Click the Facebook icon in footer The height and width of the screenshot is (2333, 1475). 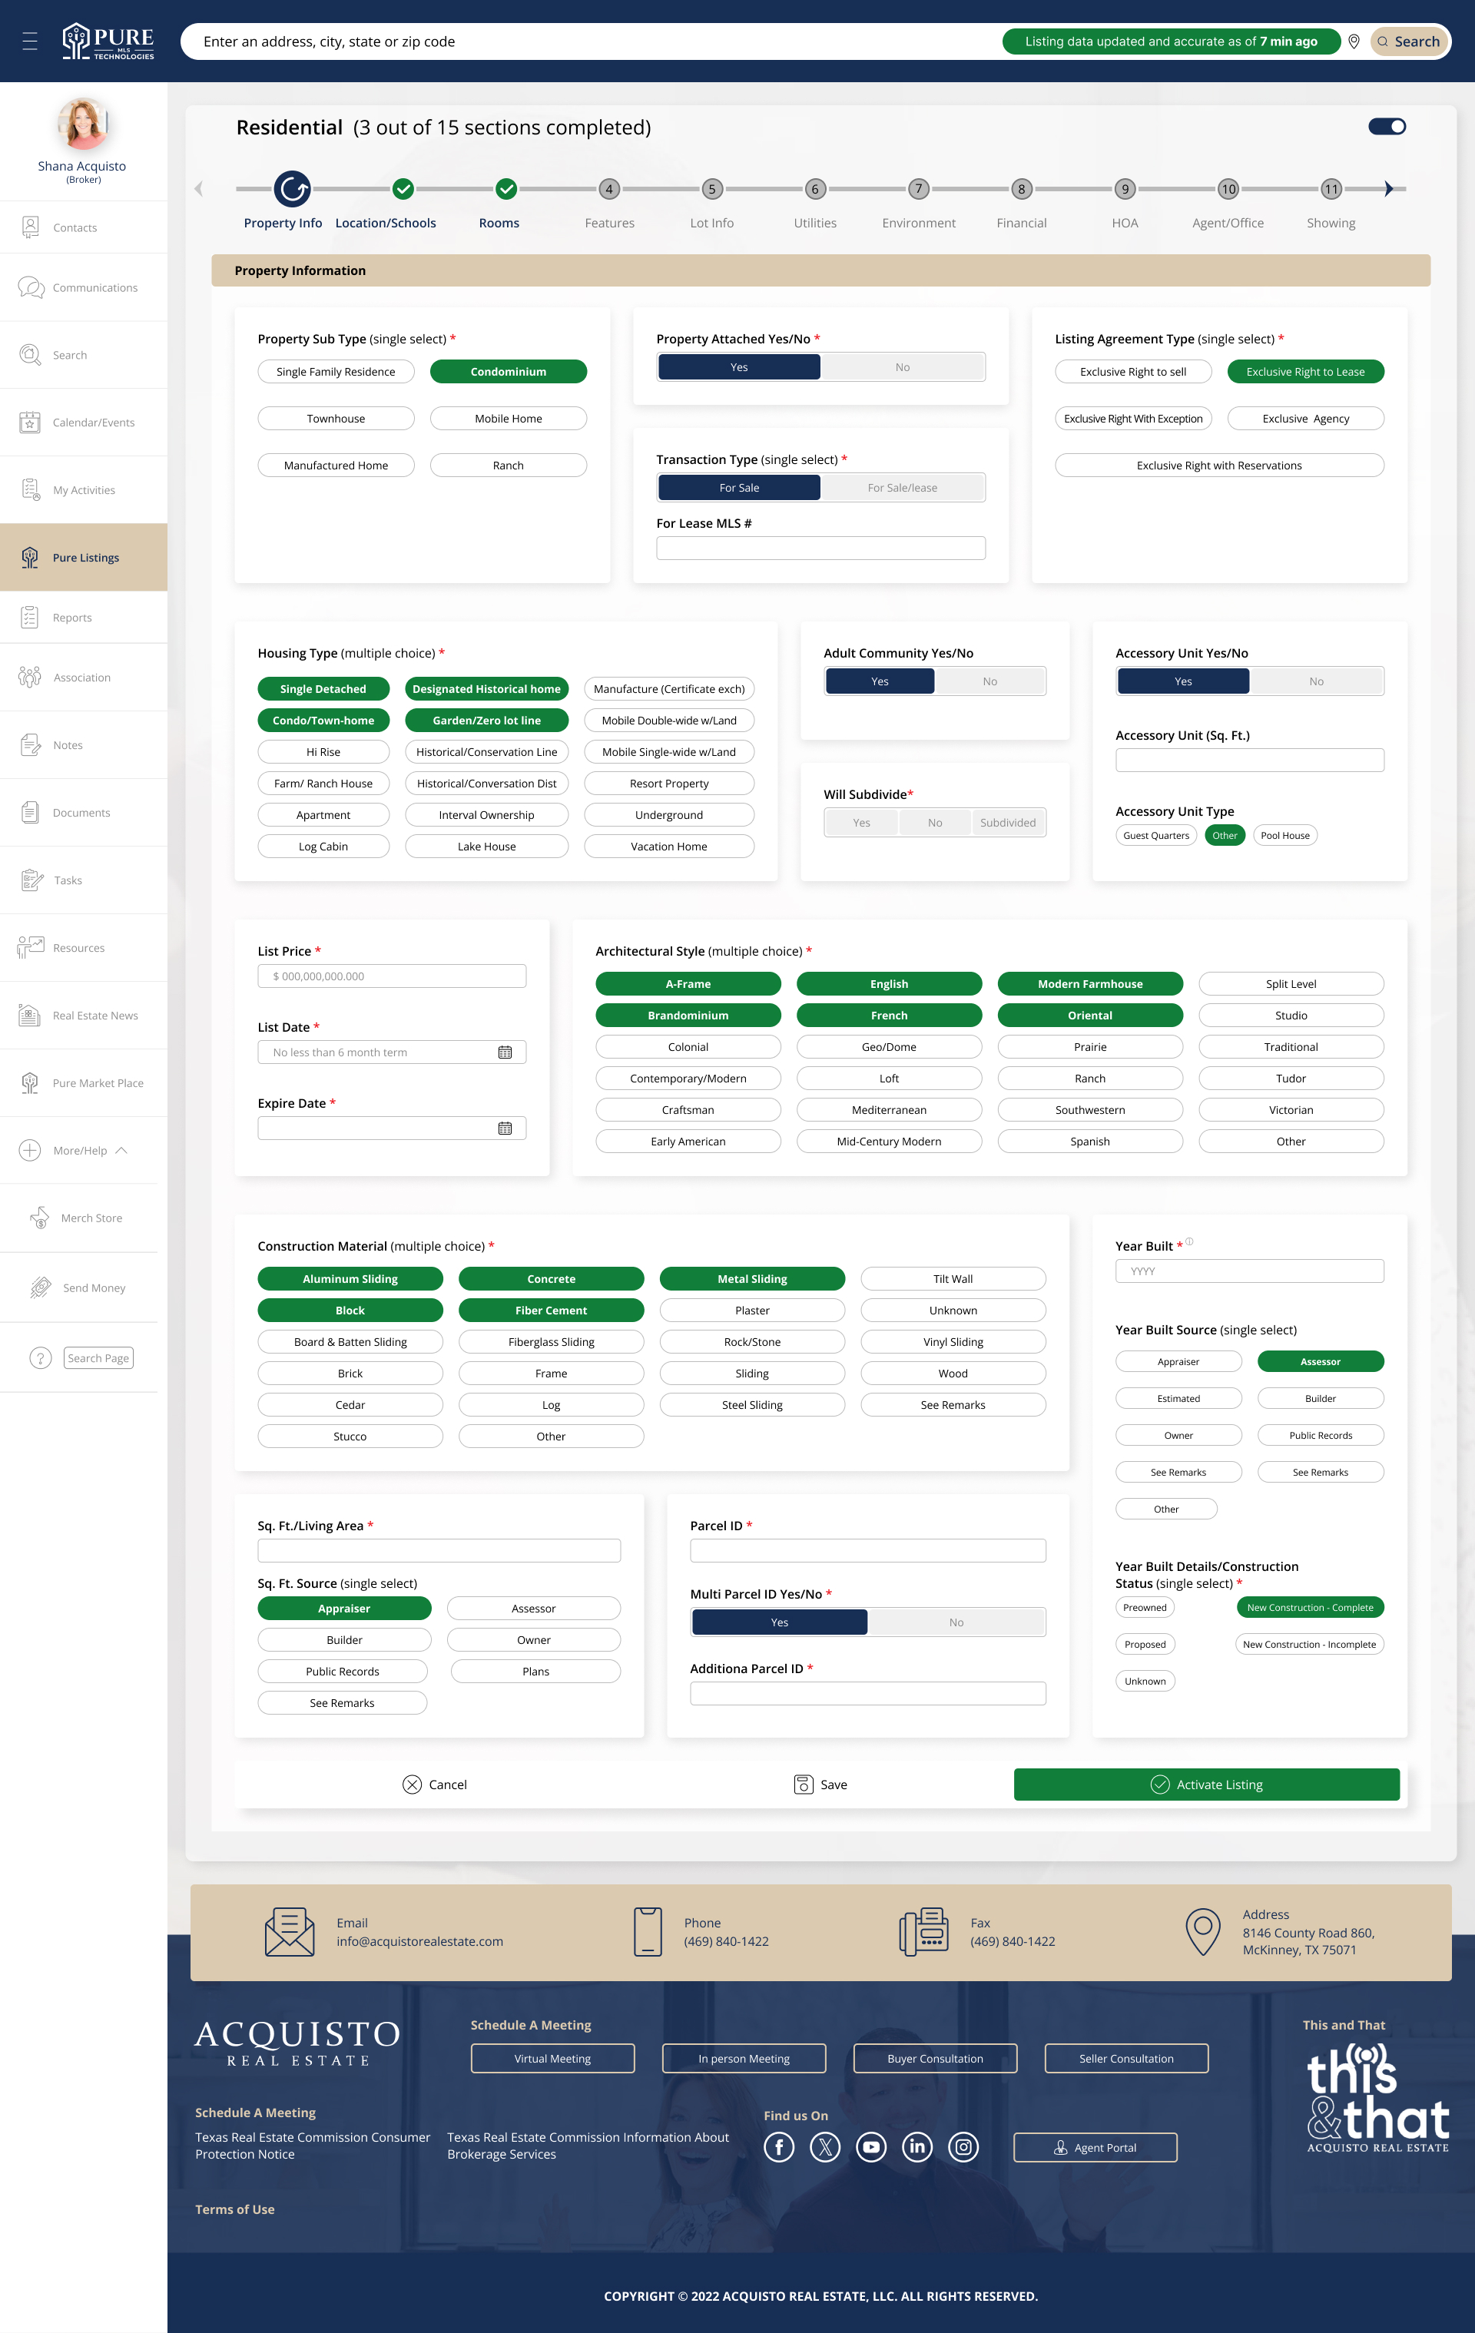coord(778,2147)
